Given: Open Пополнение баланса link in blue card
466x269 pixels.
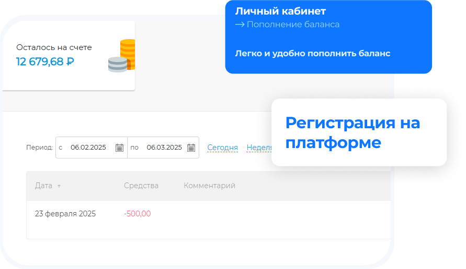Looking at the screenshot, I should [x=287, y=25].
